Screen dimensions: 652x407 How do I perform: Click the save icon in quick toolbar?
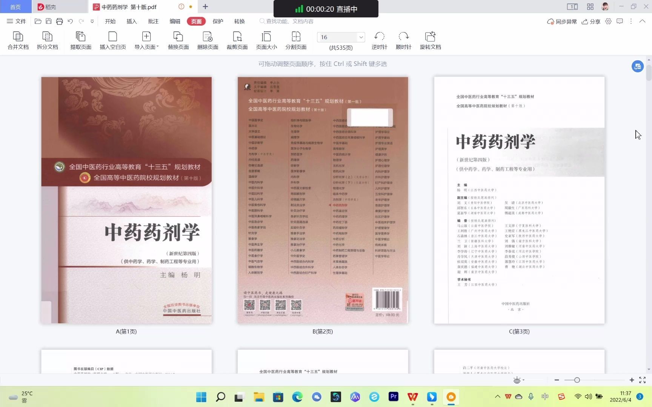(49, 21)
